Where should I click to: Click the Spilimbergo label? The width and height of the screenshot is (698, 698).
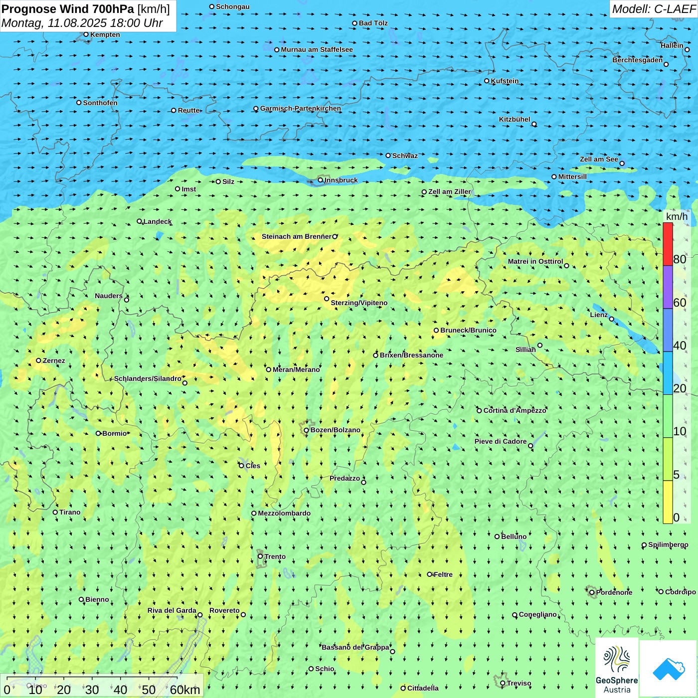click(x=668, y=544)
